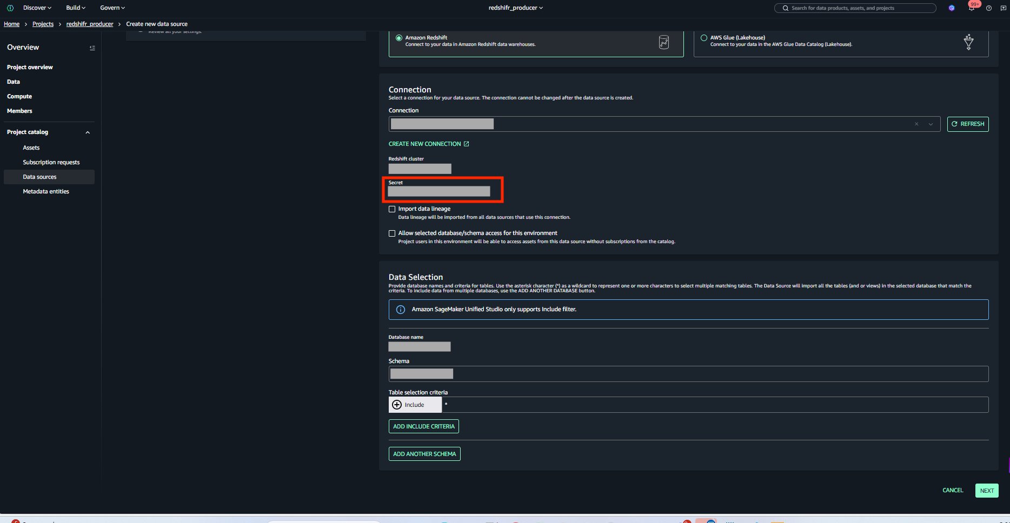Open redshifr_producer breadcrumb link
The height and width of the screenshot is (523, 1010).
click(90, 24)
